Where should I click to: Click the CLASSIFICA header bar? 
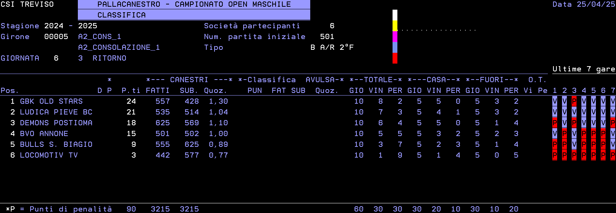coord(194,15)
